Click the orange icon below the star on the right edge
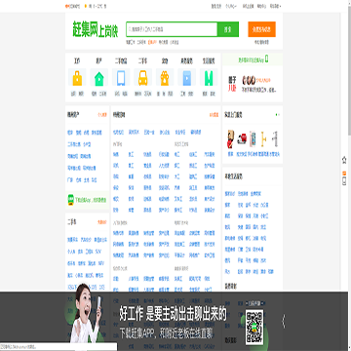 point(344,173)
